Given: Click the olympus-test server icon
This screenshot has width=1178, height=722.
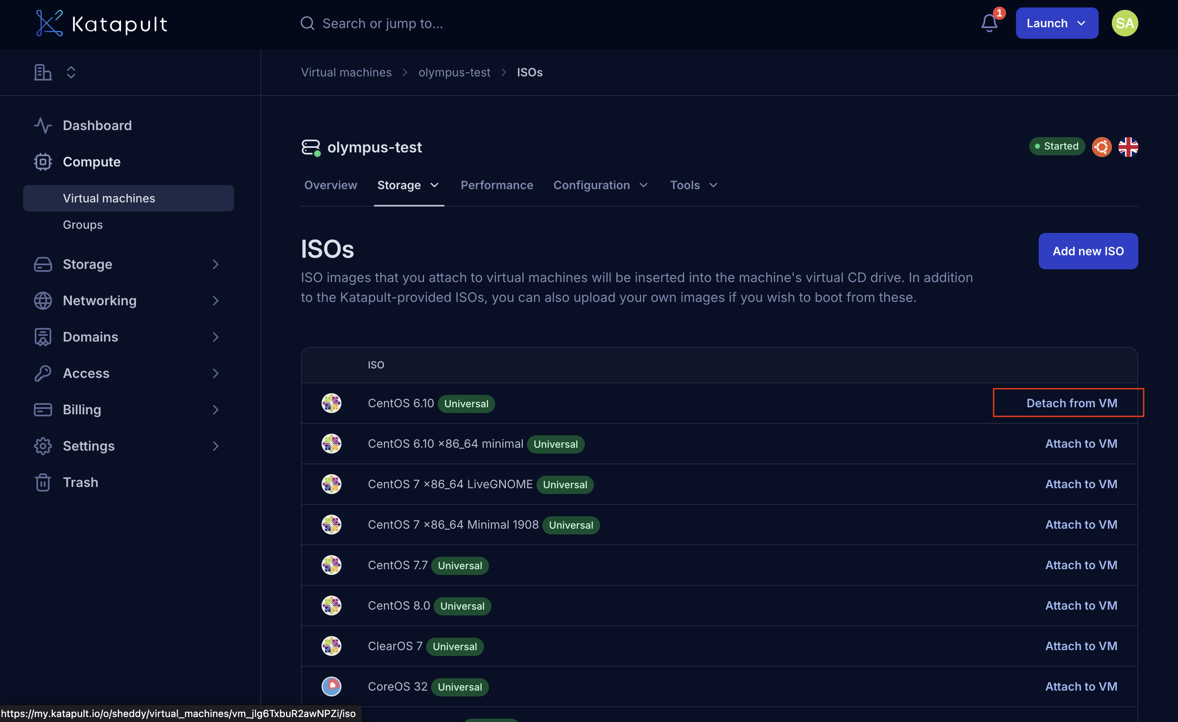Looking at the screenshot, I should pyautogui.click(x=311, y=147).
